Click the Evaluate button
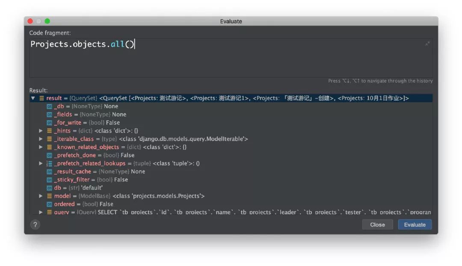This screenshot has width=462, height=266. pos(415,225)
